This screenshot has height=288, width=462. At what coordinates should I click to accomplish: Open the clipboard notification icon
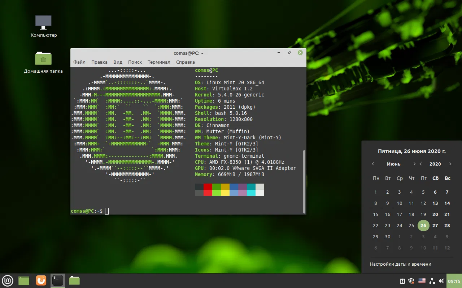click(x=402, y=280)
